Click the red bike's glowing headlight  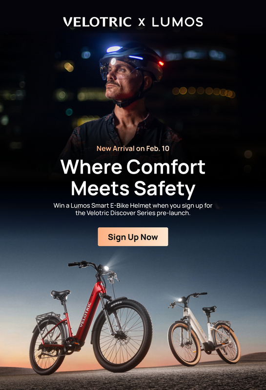[106, 268]
